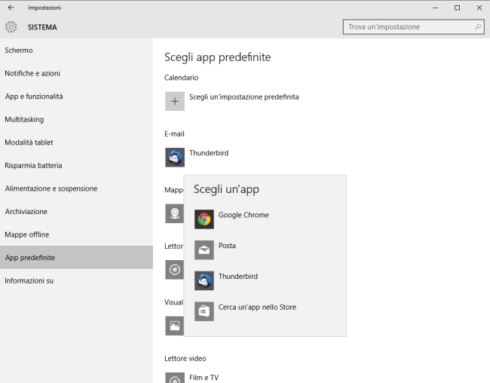490x383 pixels.
Task: Click the plus icon under Calendario
Action: (x=175, y=101)
